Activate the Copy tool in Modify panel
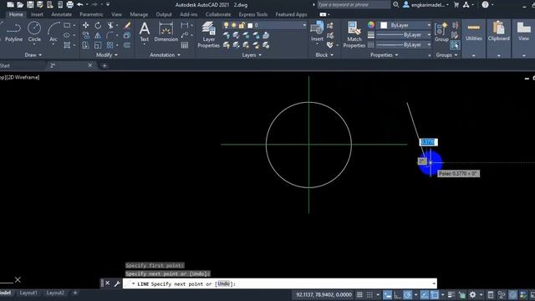The height and width of the screenshot is (301, 535). [x=85, y=35]
